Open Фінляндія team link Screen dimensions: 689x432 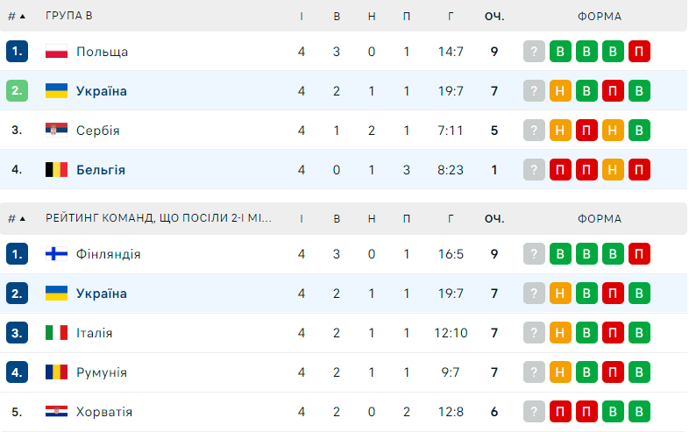(x=108, y=254)
